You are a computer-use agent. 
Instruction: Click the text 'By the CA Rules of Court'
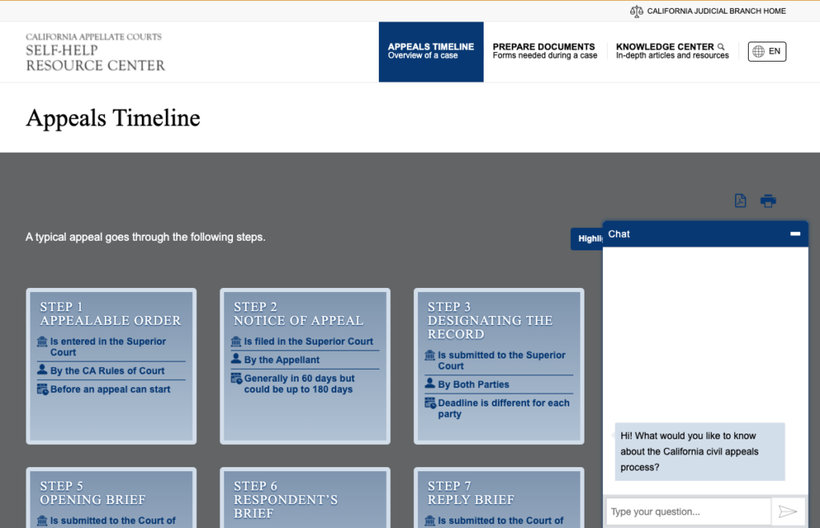click(107, 371)
